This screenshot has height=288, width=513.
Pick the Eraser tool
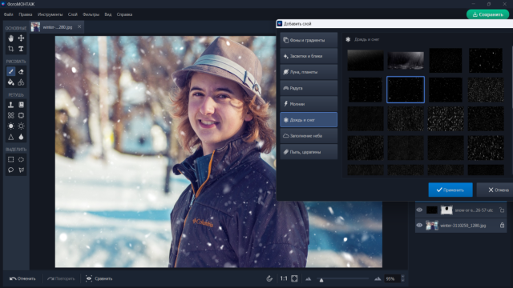(21, 71)
